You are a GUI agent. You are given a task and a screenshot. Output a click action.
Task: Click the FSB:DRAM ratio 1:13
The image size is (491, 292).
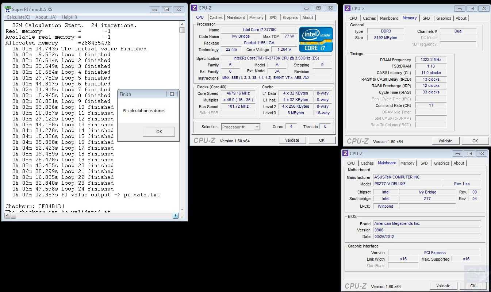tap(431, 66)
